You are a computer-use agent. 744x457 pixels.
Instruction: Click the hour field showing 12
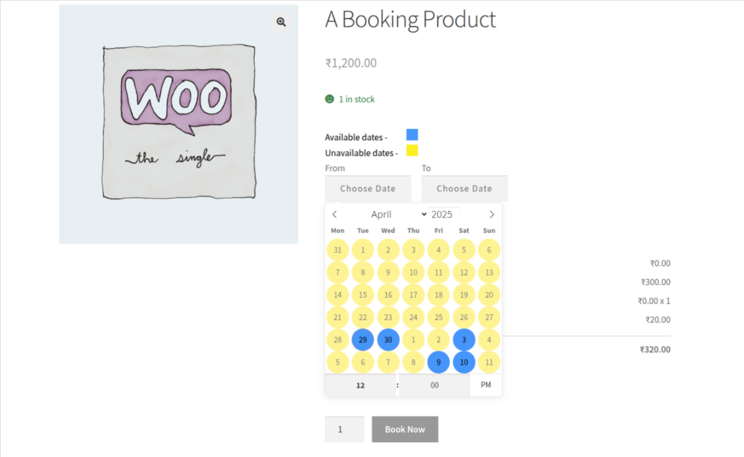click(361, 385)
